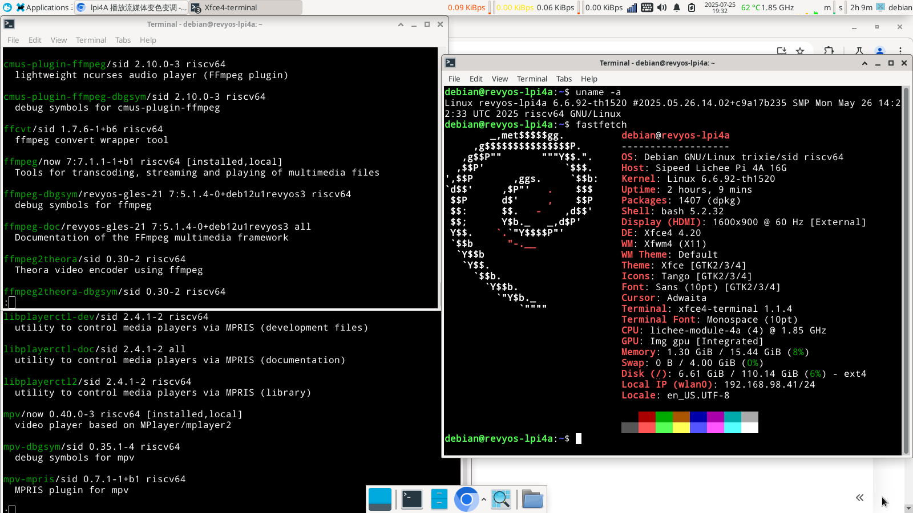Click "cmus-plugin-ffmpeg/sid" package line

click(x=115, y=64)
